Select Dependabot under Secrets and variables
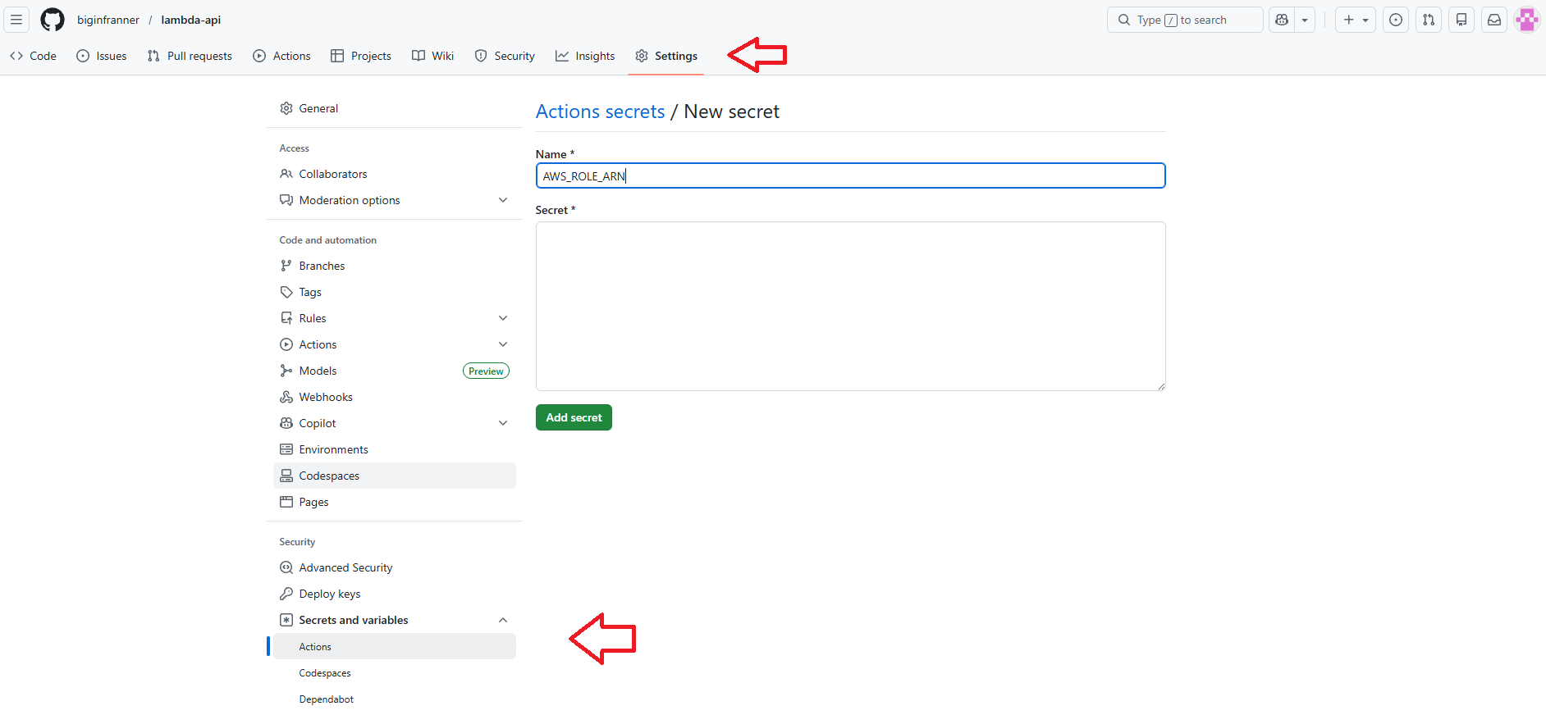Image resolution: width=1546 pixels, height=715 pixels. click(x=395, y=699)
